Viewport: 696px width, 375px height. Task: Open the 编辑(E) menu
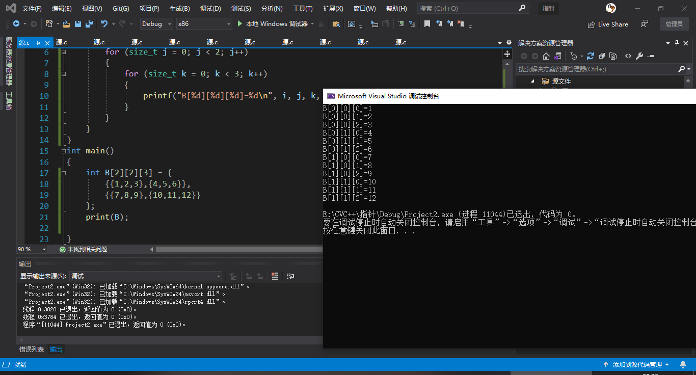pos(62,9)
